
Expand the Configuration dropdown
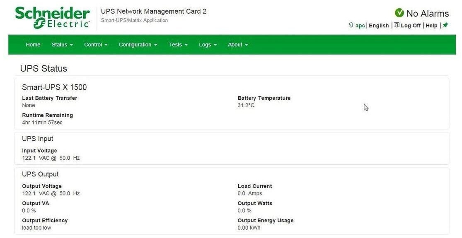(x=138, y=45)
